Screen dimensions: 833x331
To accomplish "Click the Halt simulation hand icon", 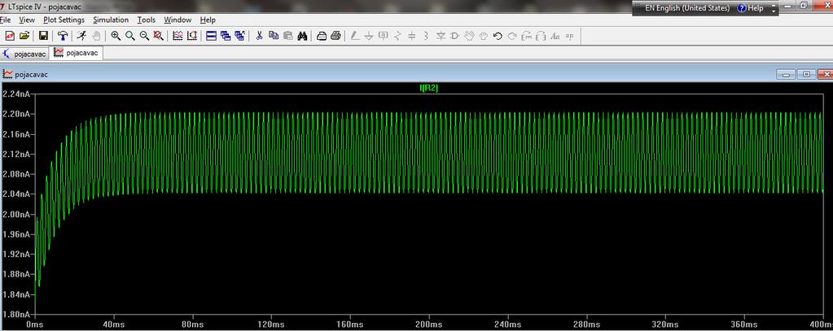I will coord(96,36).
